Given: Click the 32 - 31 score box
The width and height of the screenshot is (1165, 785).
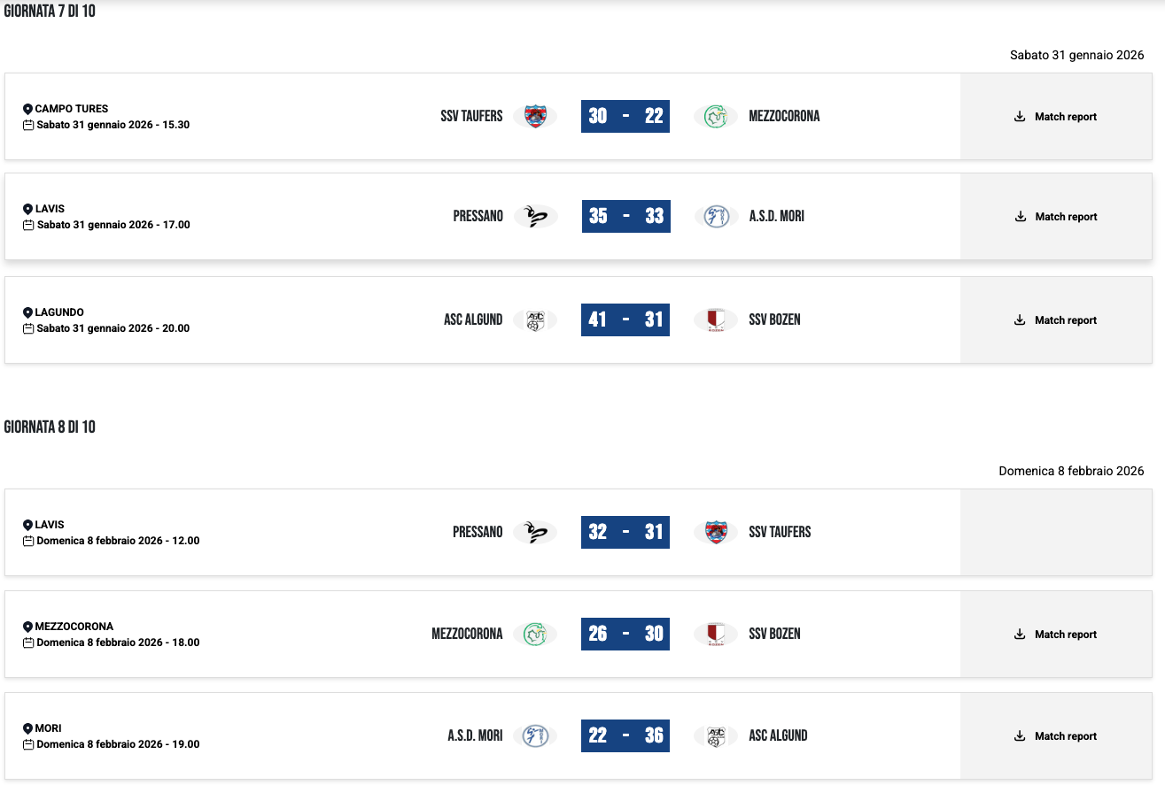Looking at the screenshot, I should point(625,532).
